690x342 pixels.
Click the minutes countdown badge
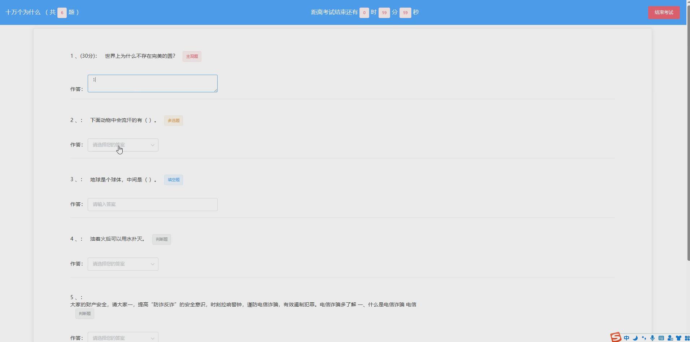click(x=384, y=13)
